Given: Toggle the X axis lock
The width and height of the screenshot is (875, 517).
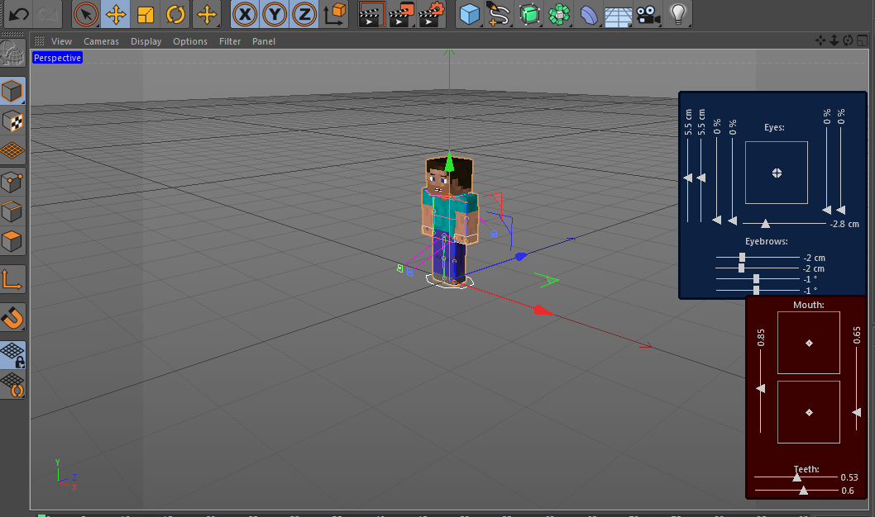Looking at the screenshot, I should 245,14.
